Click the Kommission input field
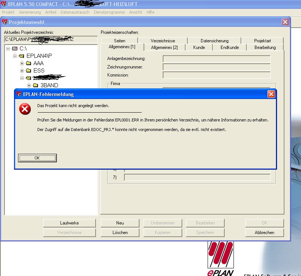This screenshot has width=301, height=276. tap(217, 75)
